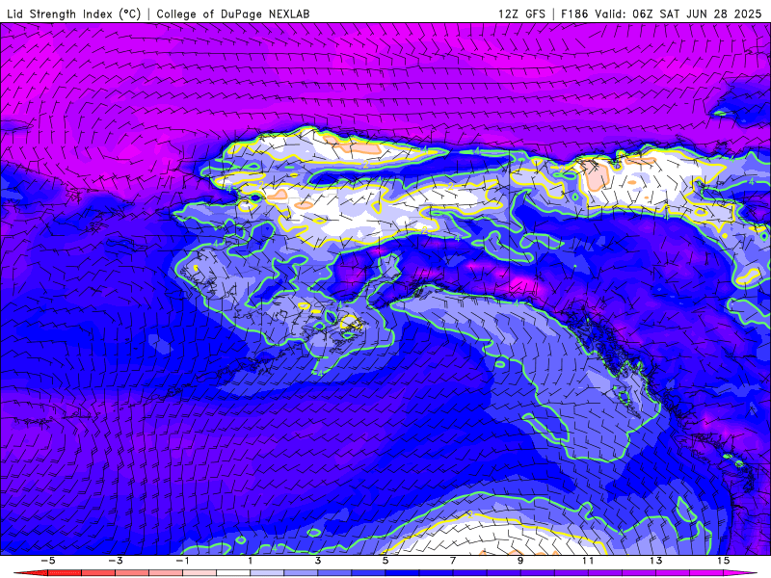
Task: Click the −5 label on the color scale
Action: pos(47,561)
